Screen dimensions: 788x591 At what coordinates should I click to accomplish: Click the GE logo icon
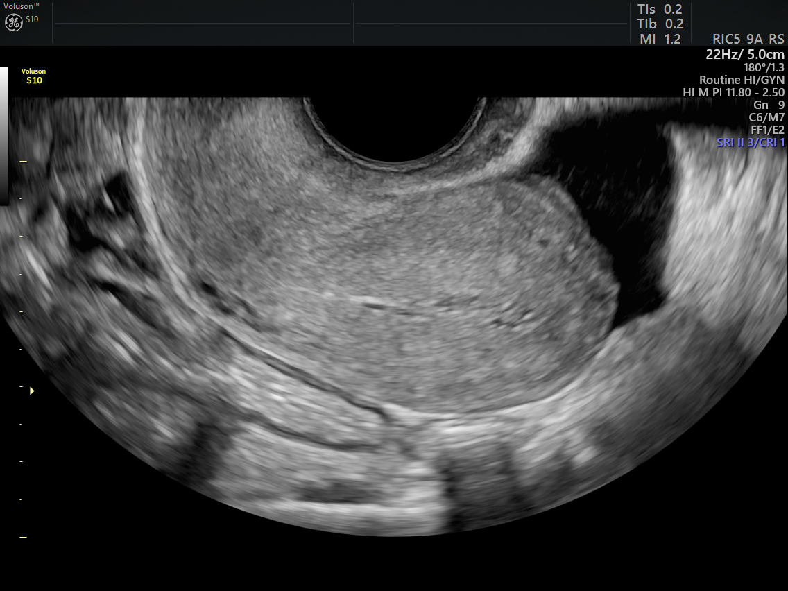point(14,22)
